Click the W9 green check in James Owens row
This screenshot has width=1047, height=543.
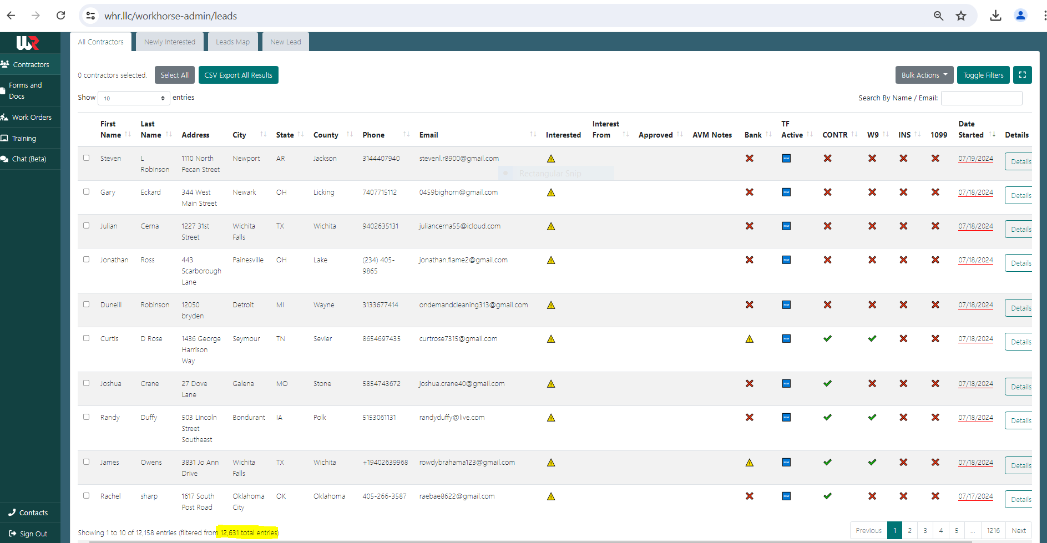click(872, 462)
